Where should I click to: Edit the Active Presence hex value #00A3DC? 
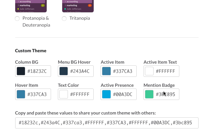click(x=123, y=94)
